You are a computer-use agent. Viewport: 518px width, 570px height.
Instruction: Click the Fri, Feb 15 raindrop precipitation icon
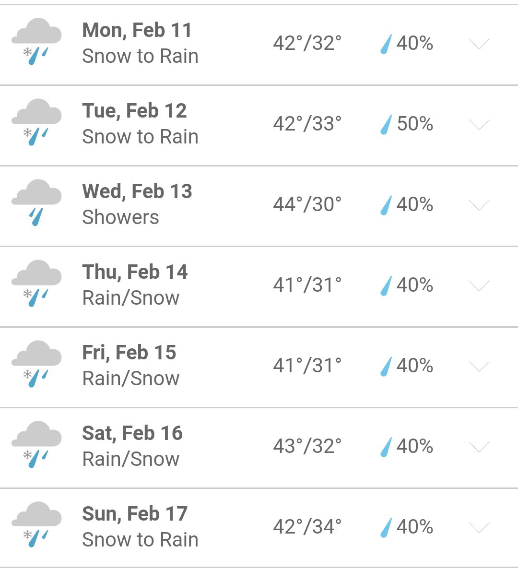386,367
